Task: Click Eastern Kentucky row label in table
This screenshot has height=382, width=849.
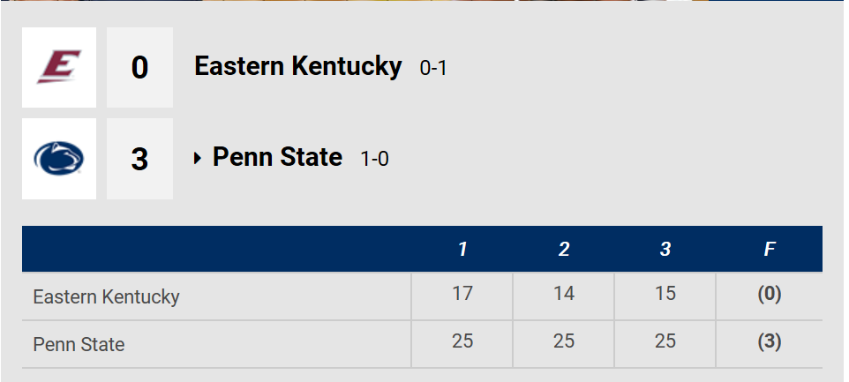Action: [x=106, y=296]
